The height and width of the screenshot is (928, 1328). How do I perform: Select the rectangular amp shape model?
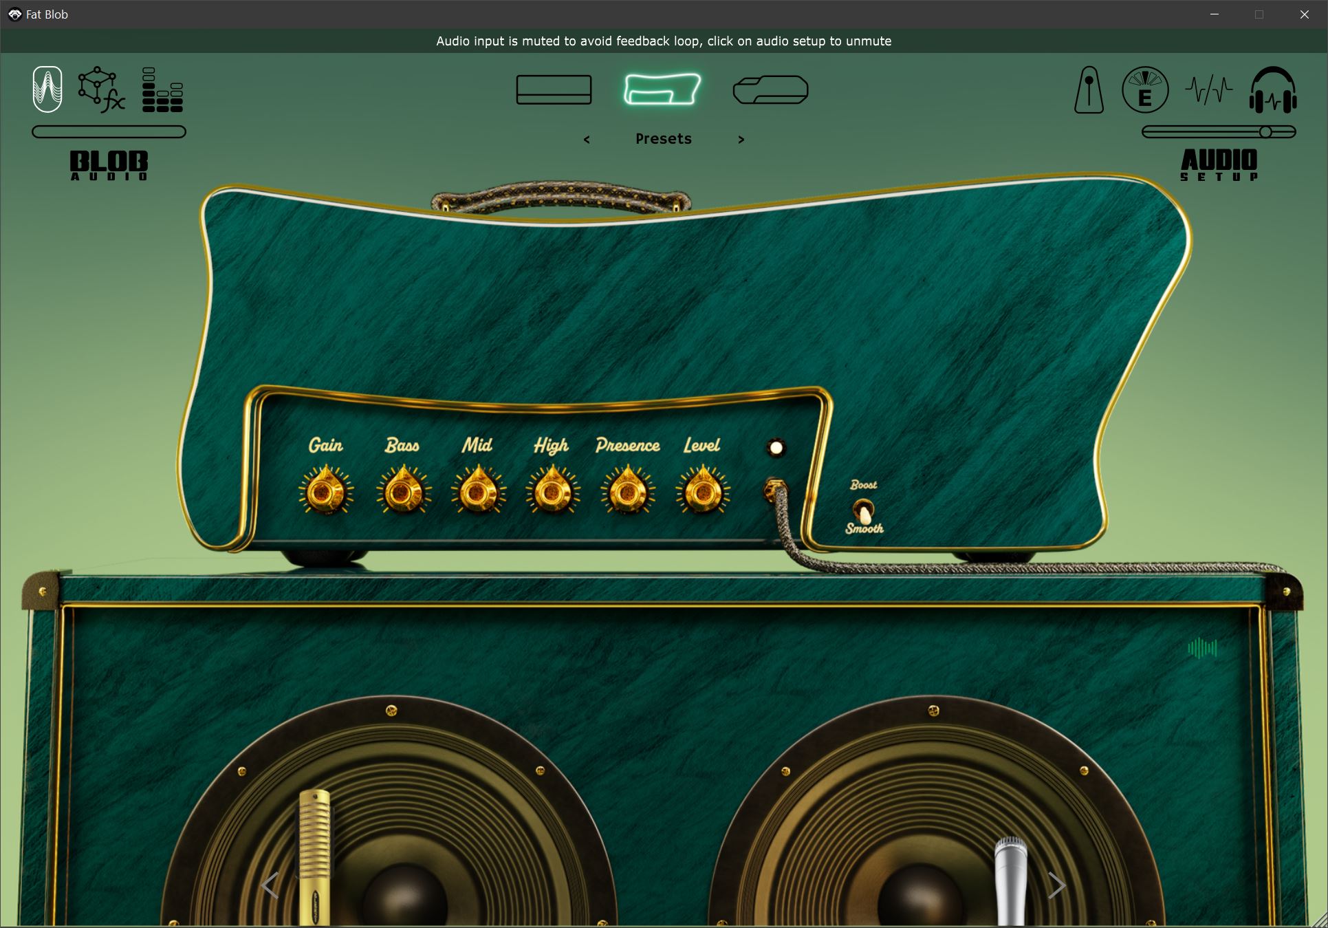[554, 90]
